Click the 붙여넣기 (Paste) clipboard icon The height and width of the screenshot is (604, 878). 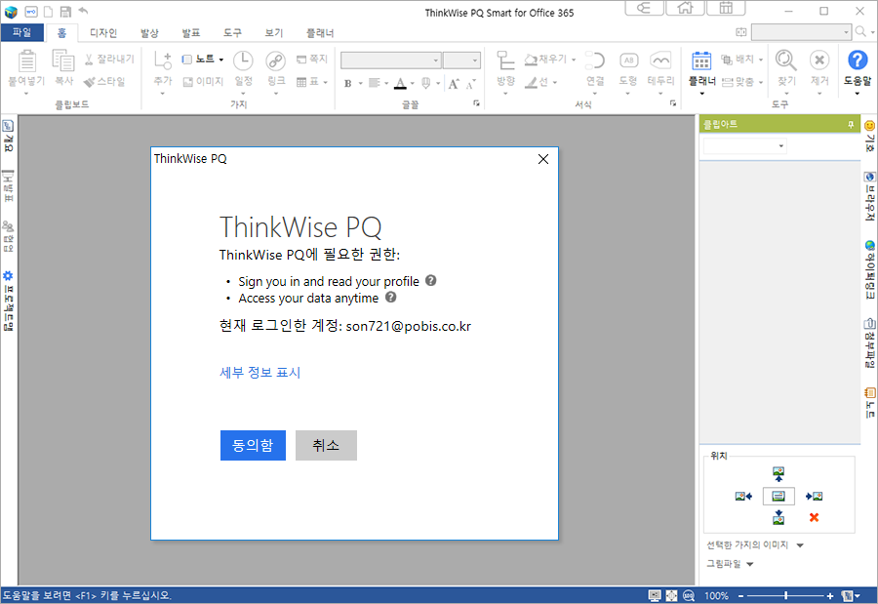pos(26,61)
